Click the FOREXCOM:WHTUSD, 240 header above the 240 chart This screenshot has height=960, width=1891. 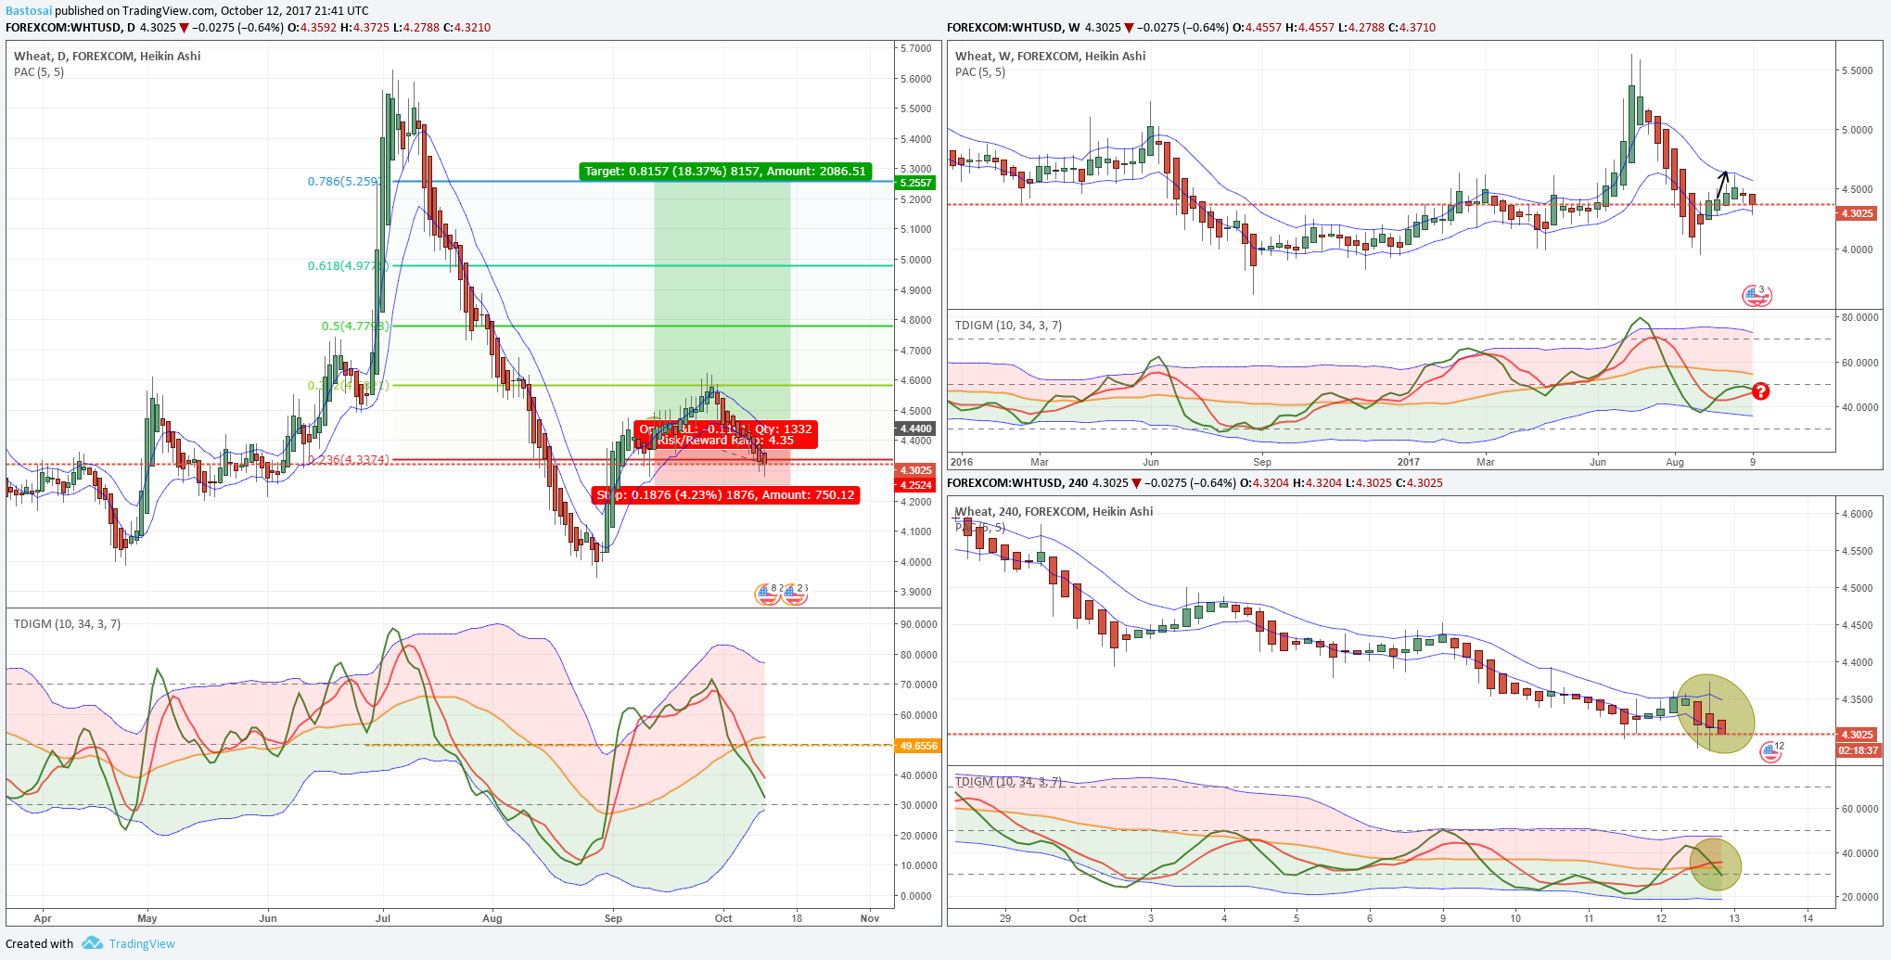(1017, 482)
